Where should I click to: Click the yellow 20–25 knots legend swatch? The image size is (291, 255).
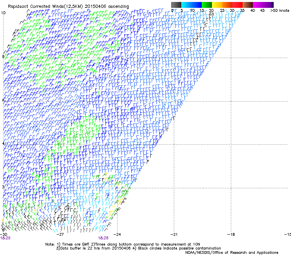(x=217, y=5)
